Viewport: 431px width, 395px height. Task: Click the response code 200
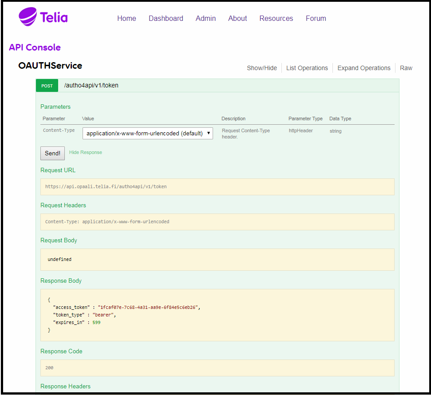(x=49, y=368)
